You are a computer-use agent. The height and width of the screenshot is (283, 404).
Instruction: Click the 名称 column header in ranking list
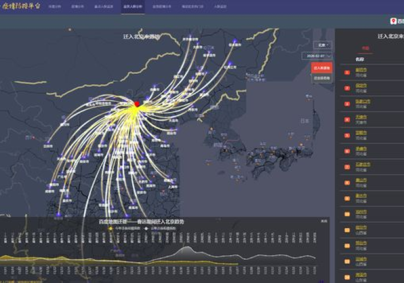[x=360, y=59]
